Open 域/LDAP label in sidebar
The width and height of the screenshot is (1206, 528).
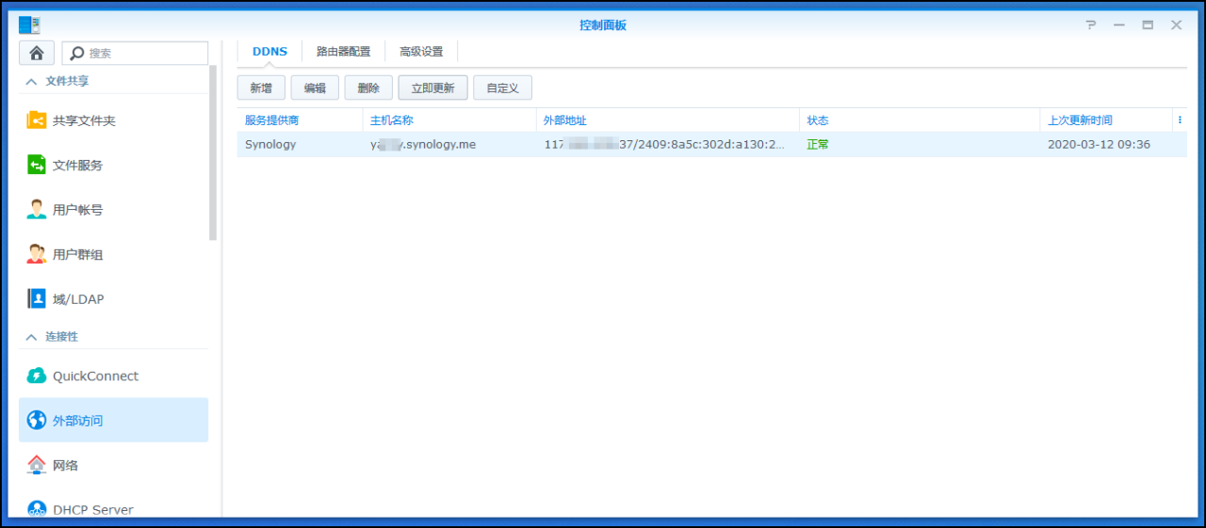pyautogui.click(x=78, y=299)
